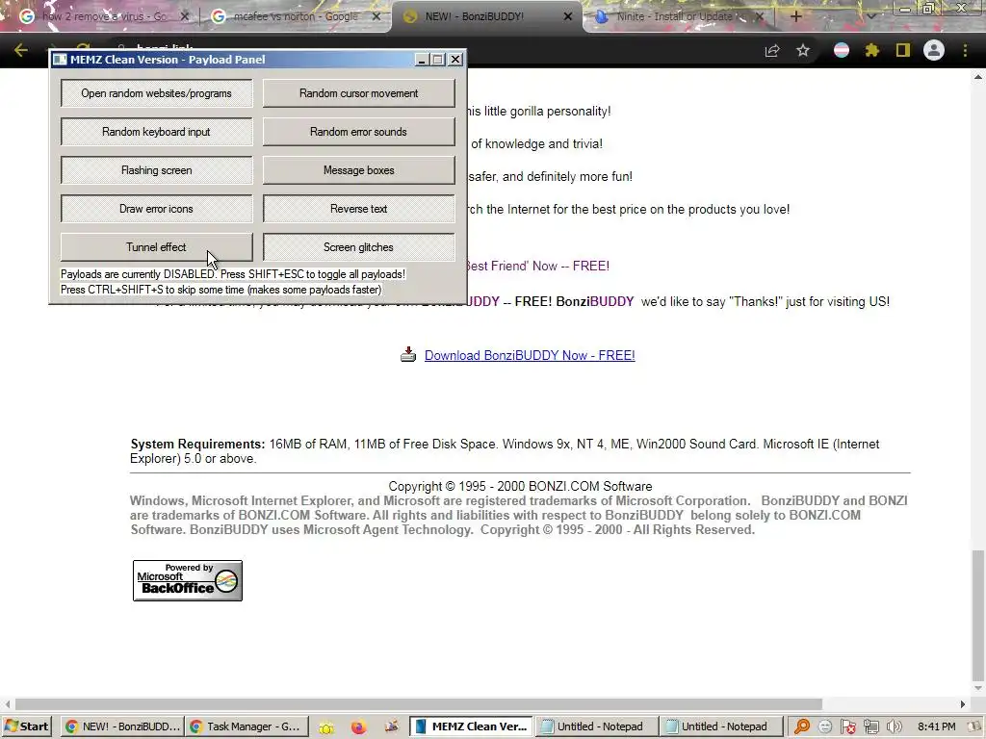Viewport: 986px width, 739px height.
Task: Click the MEMZ Payload Panel title bar icon
Action: pos(60,59)
